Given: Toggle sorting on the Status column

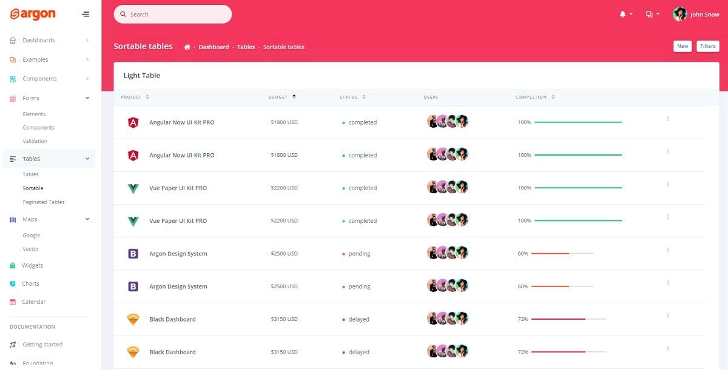Looking at the screenshot, I should click(363, 96).
